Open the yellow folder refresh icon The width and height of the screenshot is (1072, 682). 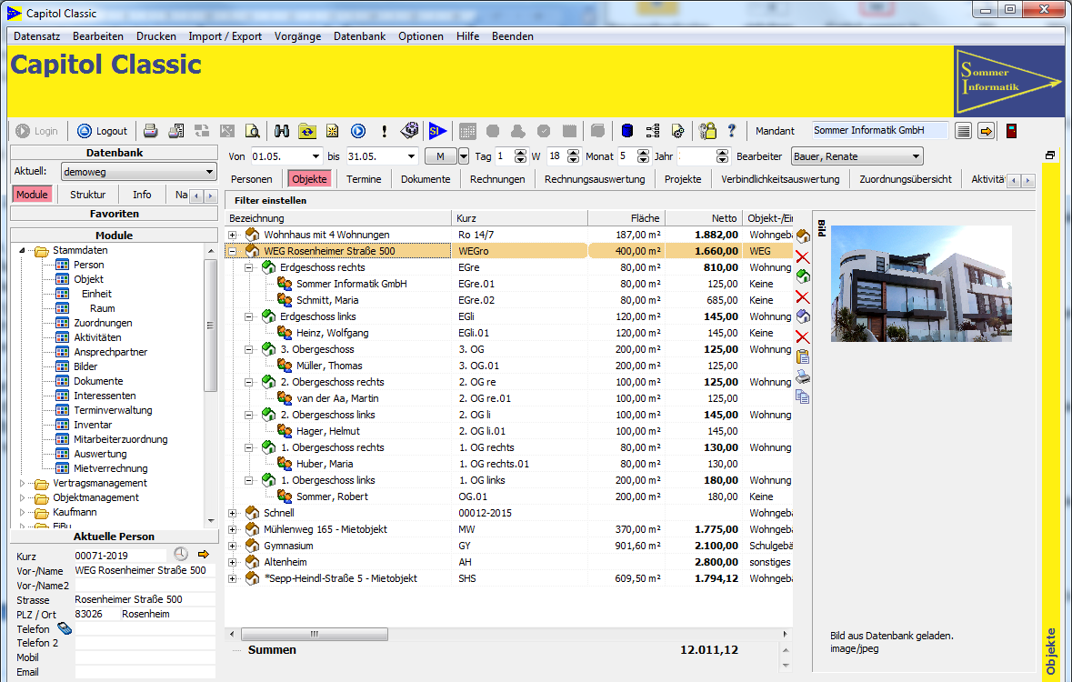(x=307, y=130)
